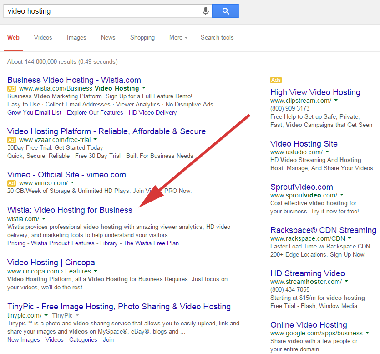The height and width of the screenshot is (354, 380).
Task: Open HD Streaming Video sidebar ad
Action: click(x=308, y=273)
